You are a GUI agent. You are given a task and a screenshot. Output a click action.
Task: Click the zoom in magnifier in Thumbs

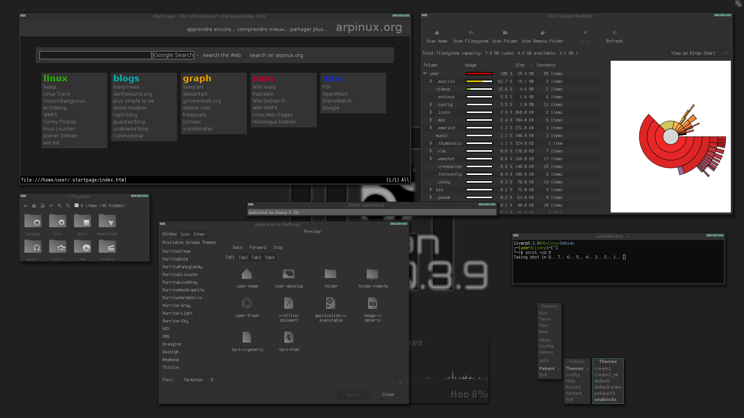[60, 206]
